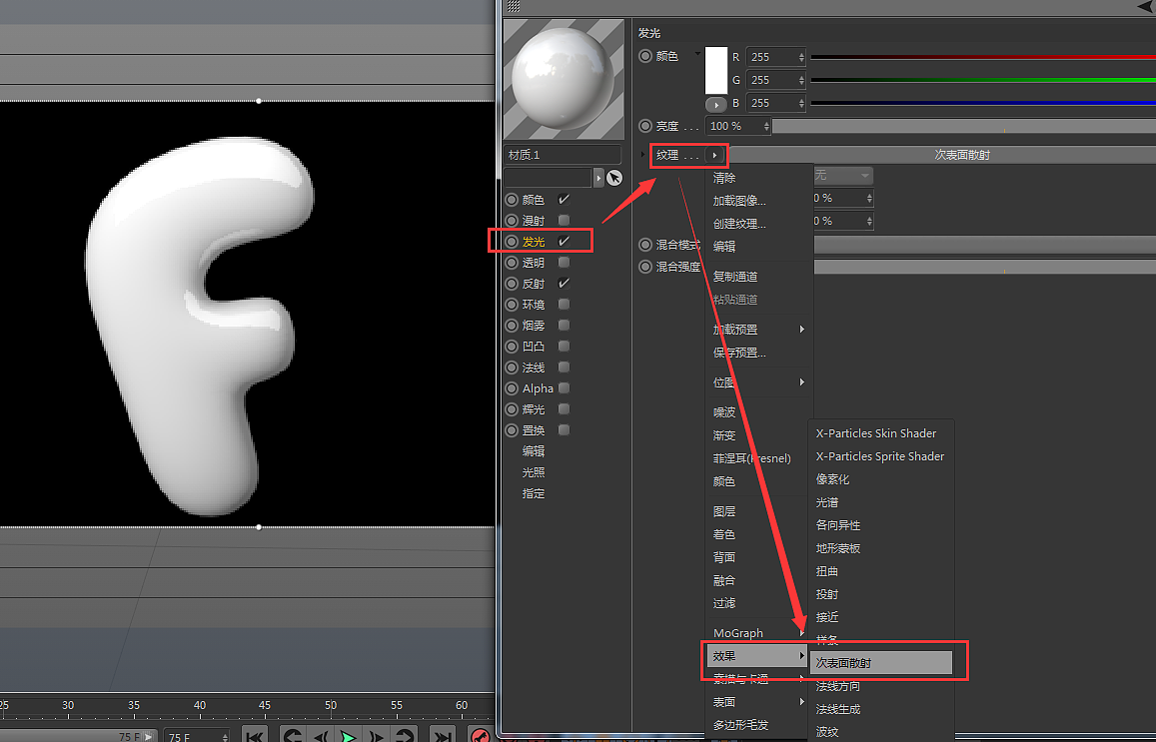
Task: Toggle the 反射 channel checkbox
Action: [x=564, y=283]
